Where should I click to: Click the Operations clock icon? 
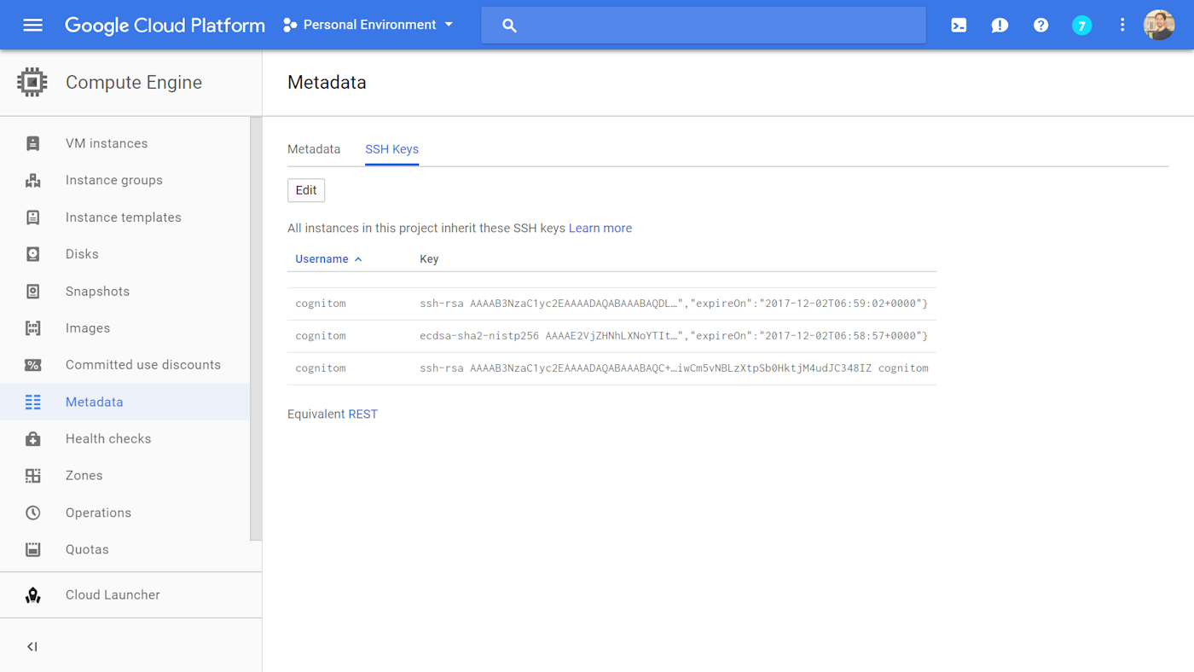[x=32, y=513]
